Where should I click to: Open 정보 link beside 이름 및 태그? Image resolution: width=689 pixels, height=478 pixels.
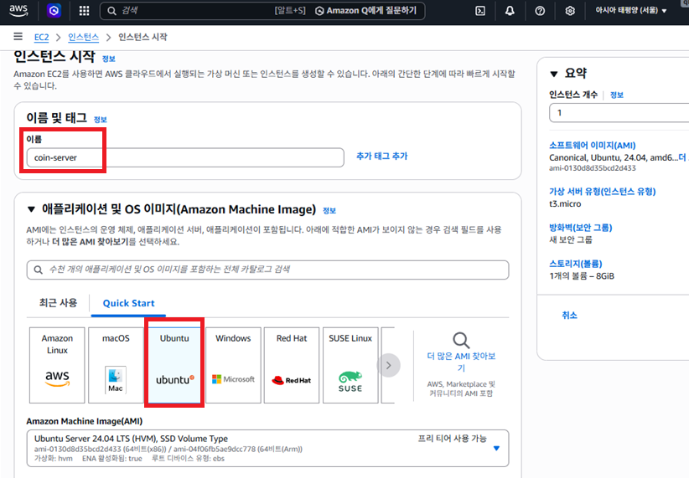[101, 120]
